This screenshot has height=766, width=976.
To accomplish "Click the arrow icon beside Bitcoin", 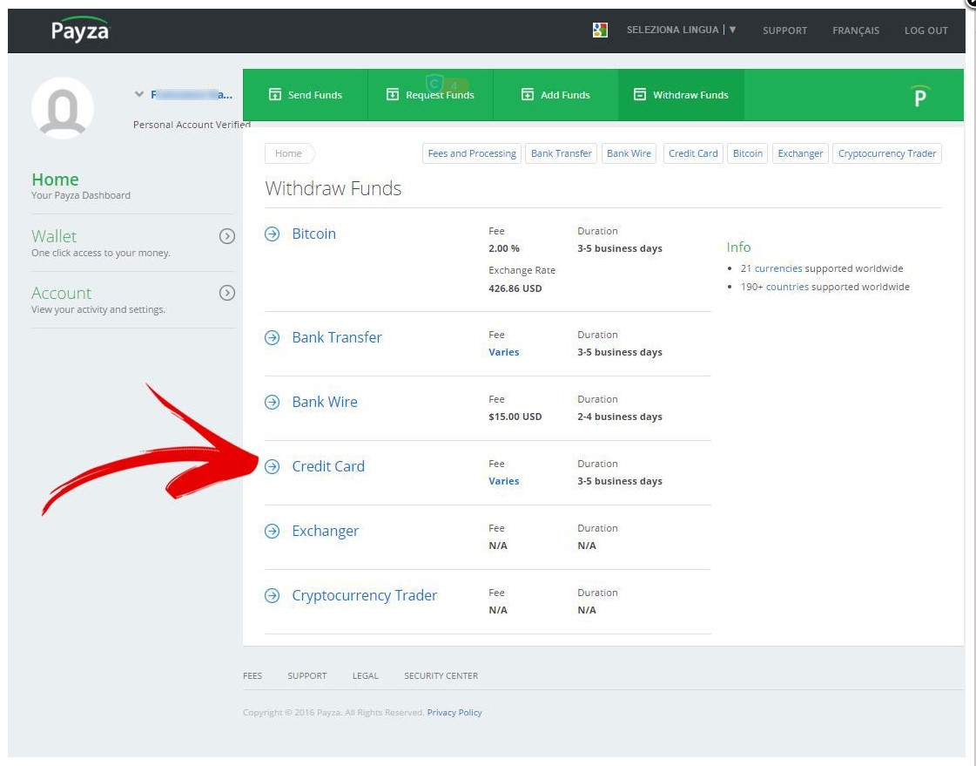I will click(273, 234).
